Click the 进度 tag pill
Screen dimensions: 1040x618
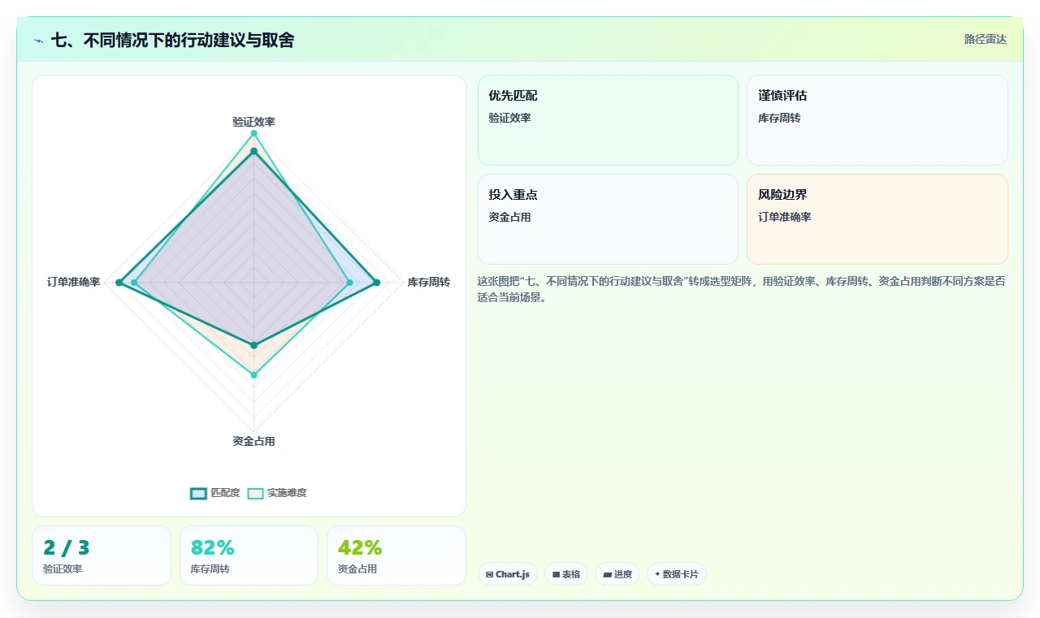(617, 574)
